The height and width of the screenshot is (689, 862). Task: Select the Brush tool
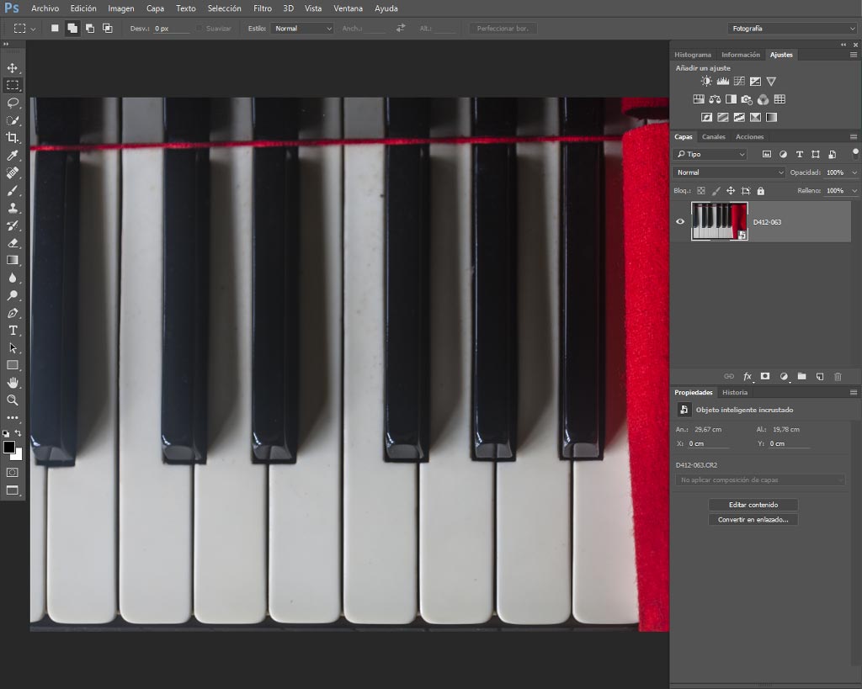coord(12,191)
